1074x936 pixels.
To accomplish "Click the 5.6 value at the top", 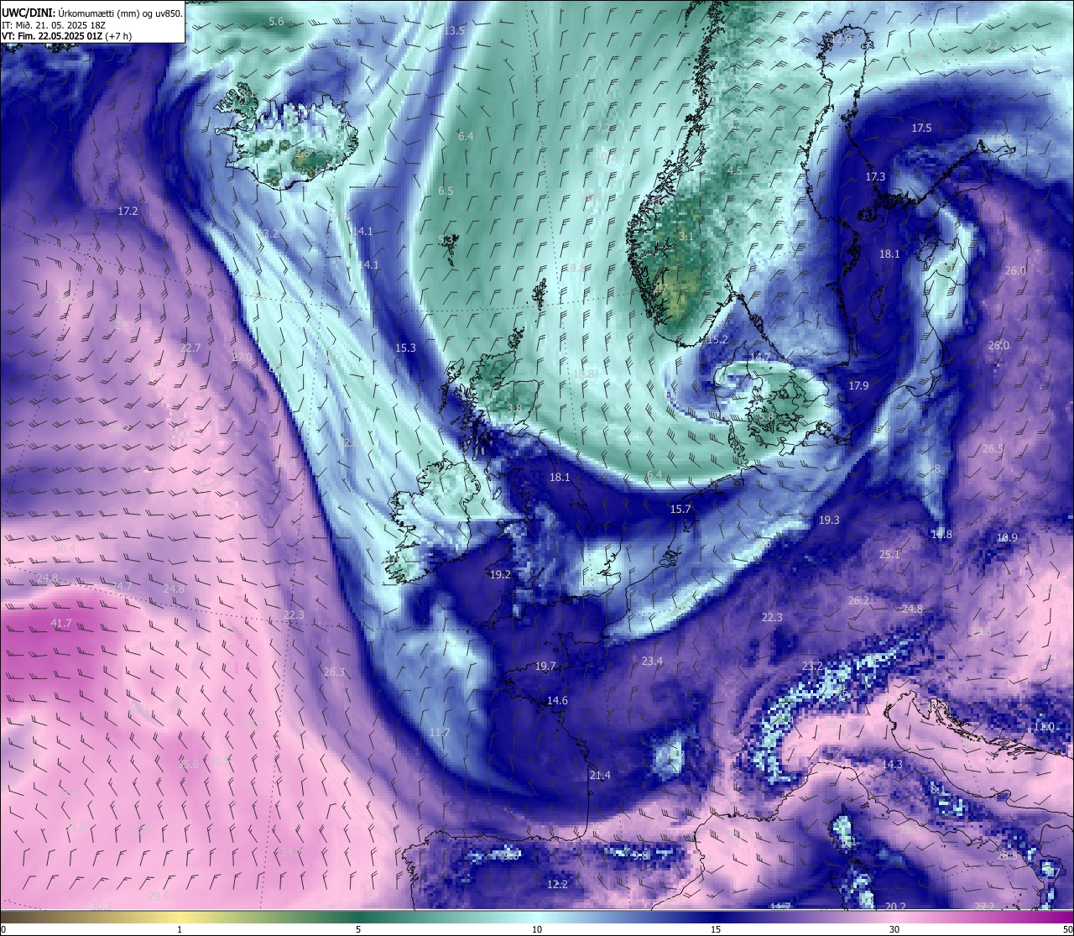I will point(276,22).
